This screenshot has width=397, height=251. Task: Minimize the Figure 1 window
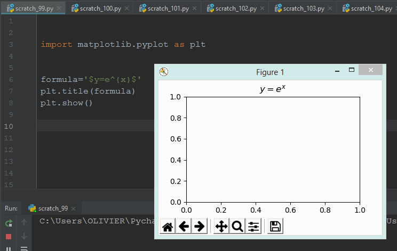337,71
